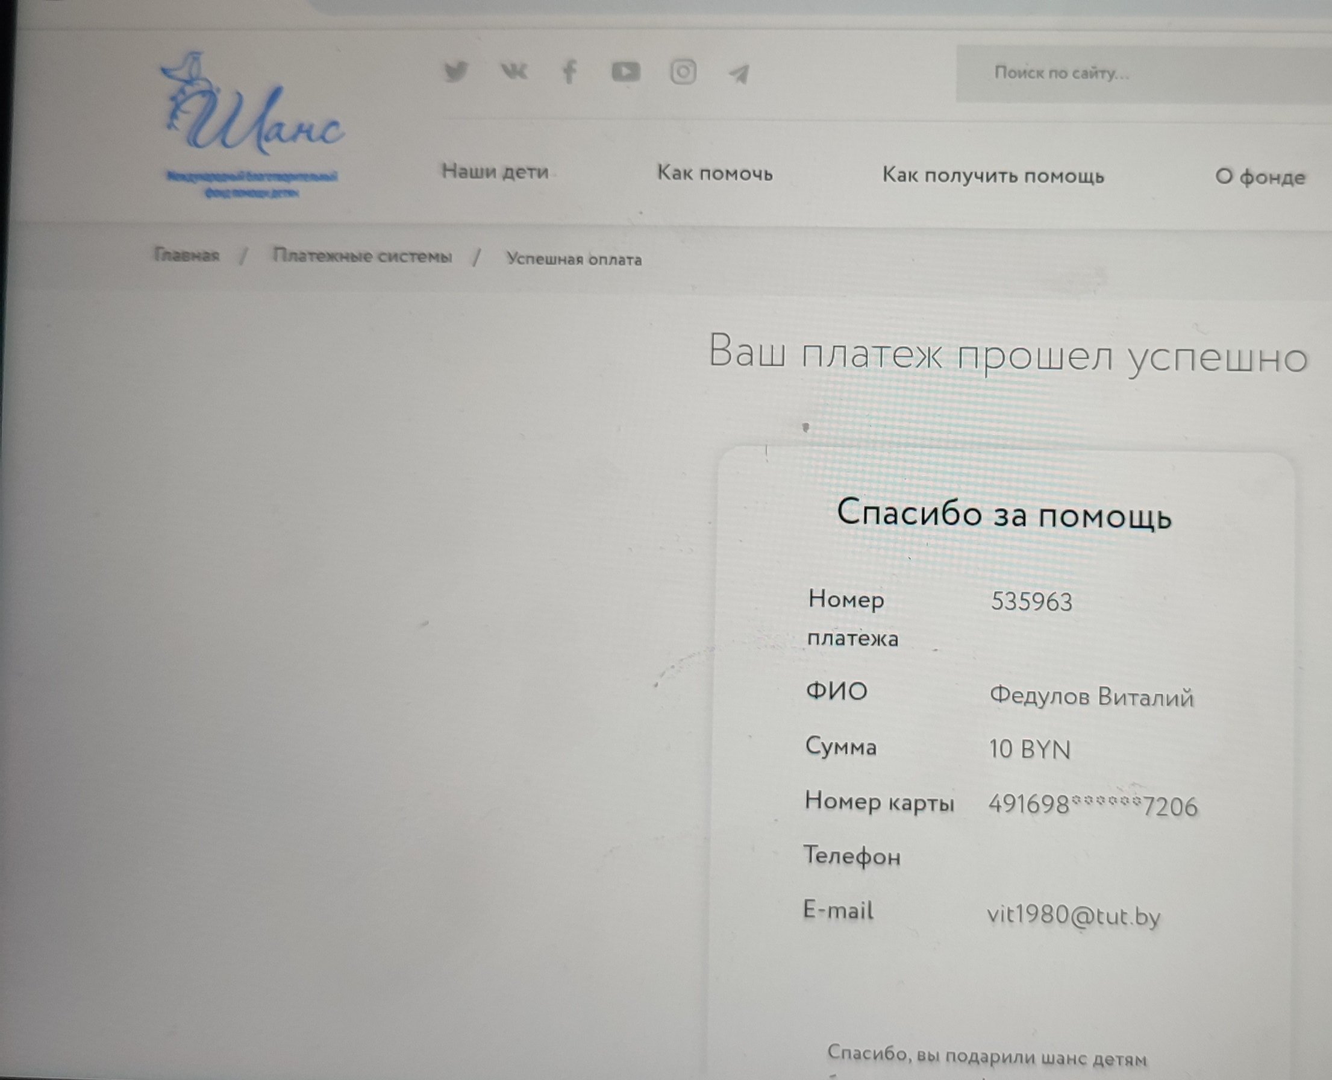Open the Twitter social icon
Viewport: 1332px width, 1080px height.
[456, 72]
